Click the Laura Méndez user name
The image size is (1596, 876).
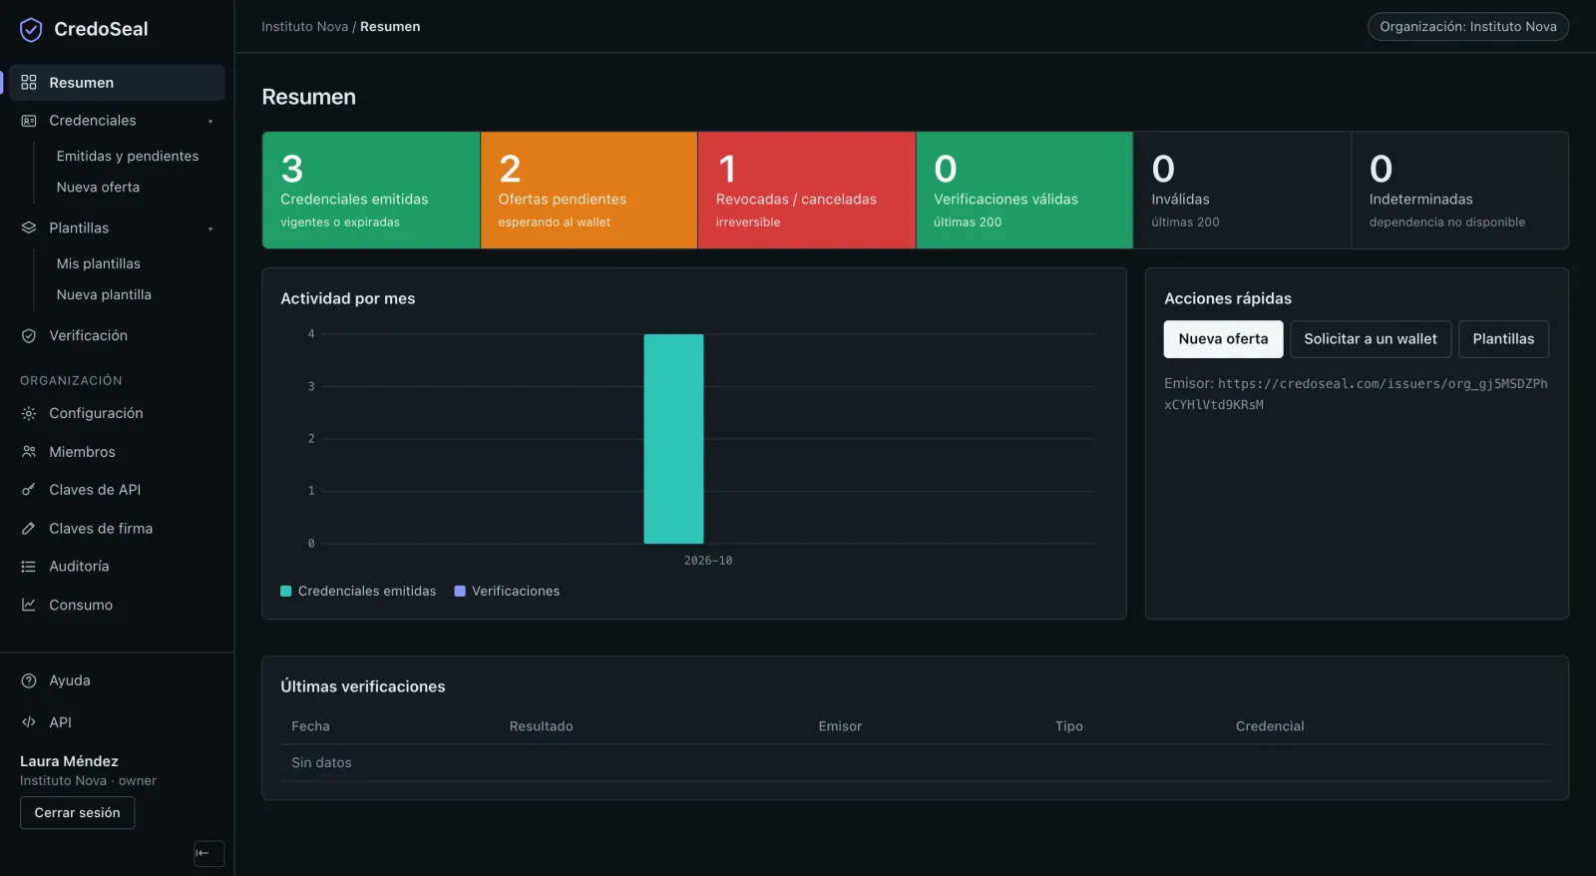[69, 761]
